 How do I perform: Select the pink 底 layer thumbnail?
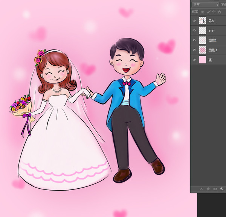pyautogui.click(x=203, y=60)
